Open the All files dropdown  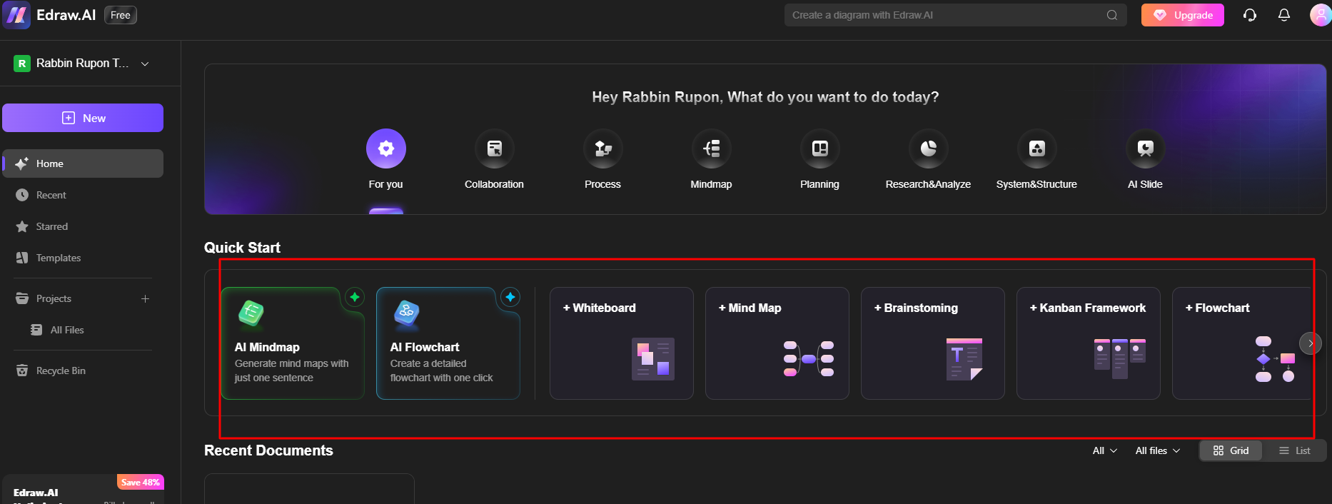pyautogui.click(x=1158, y=450)
